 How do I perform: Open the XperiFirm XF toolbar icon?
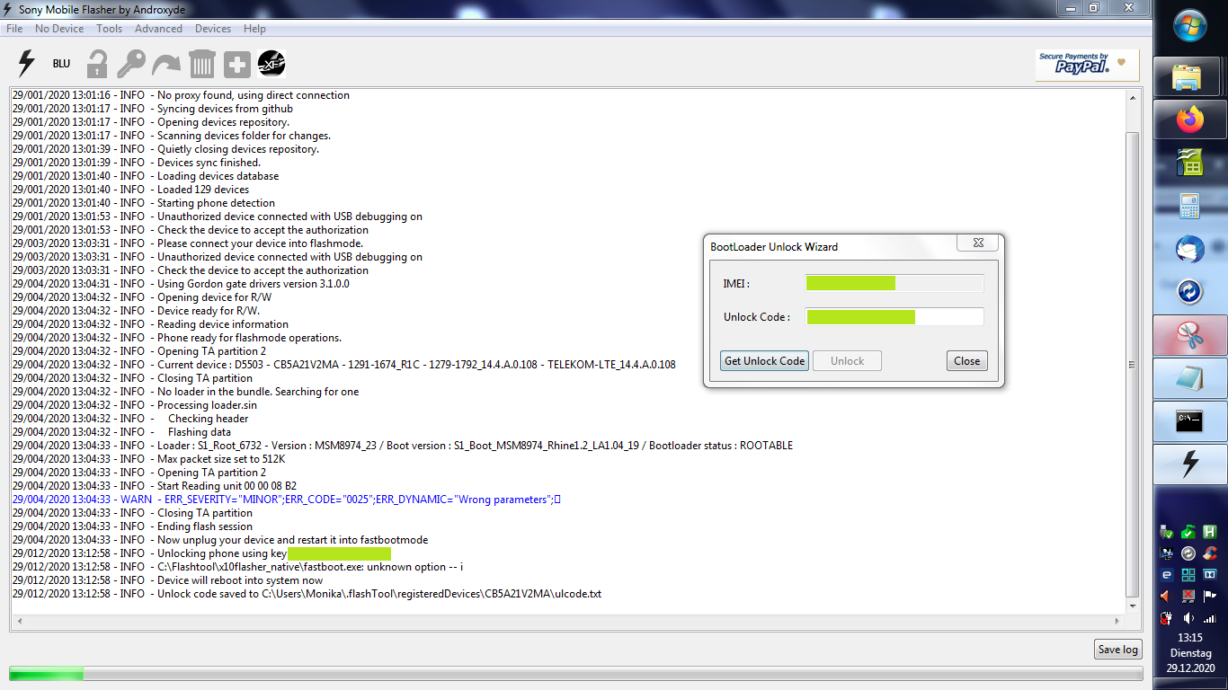(x=271, y=64)
